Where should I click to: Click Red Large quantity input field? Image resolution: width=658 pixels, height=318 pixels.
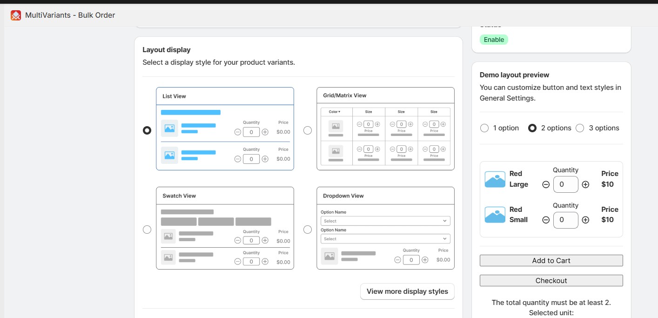tap(566, 184)
